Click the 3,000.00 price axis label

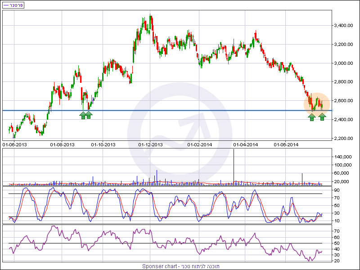click(343, 63)
